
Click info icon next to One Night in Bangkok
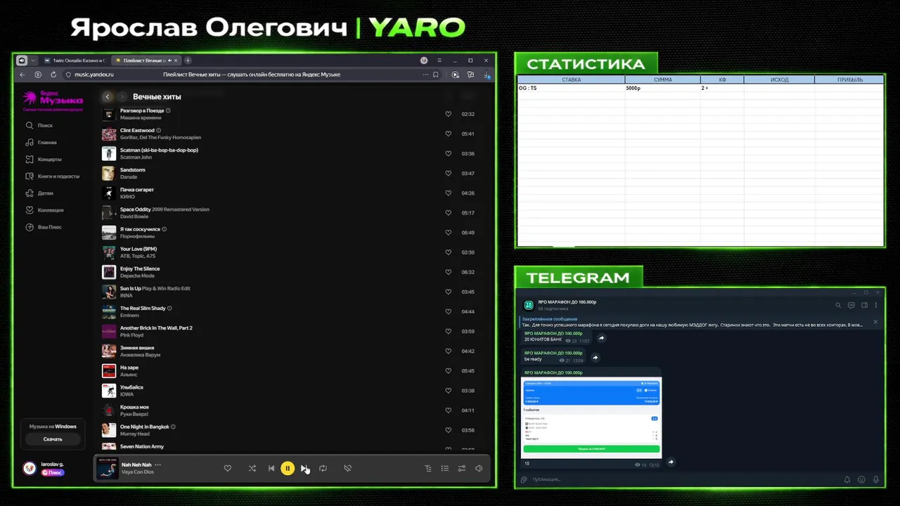(x=173, y=427)
